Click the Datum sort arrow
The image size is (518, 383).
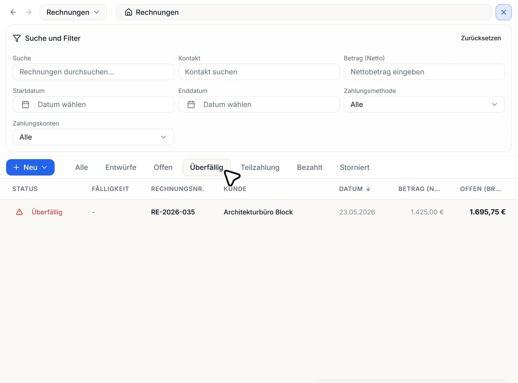tap(368, 189)
